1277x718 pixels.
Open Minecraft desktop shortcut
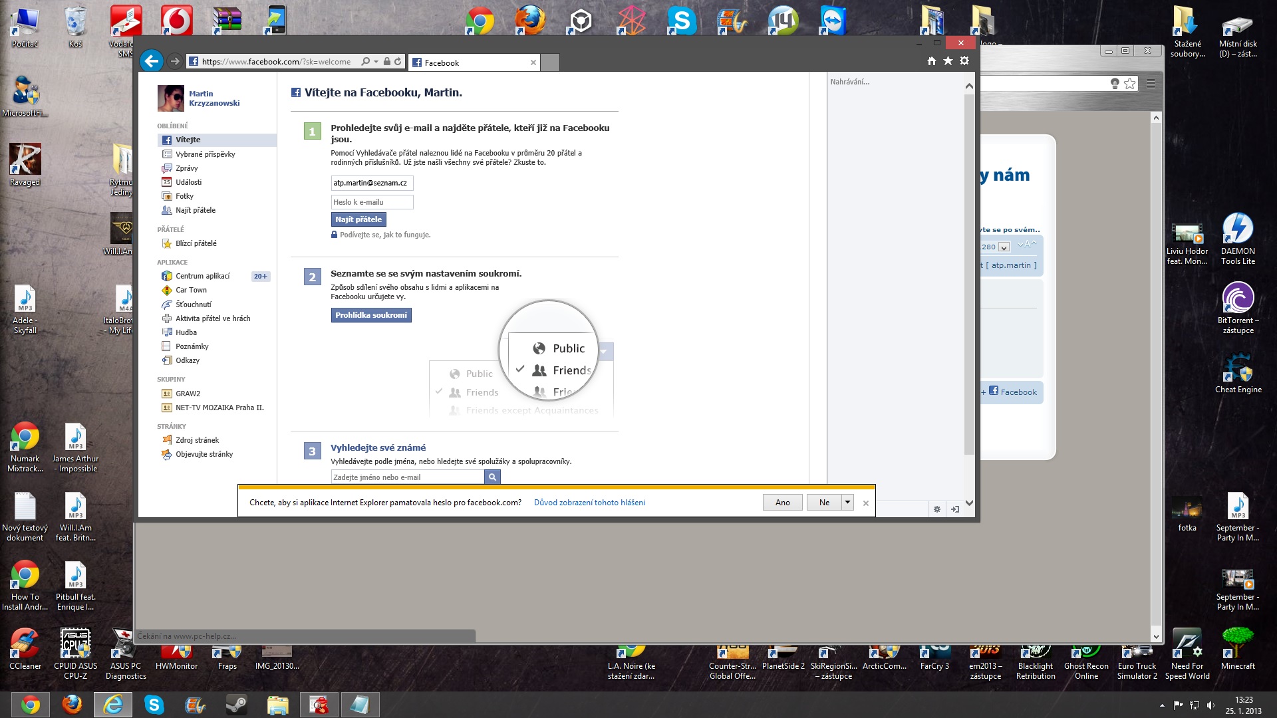tap(1238, 649)
